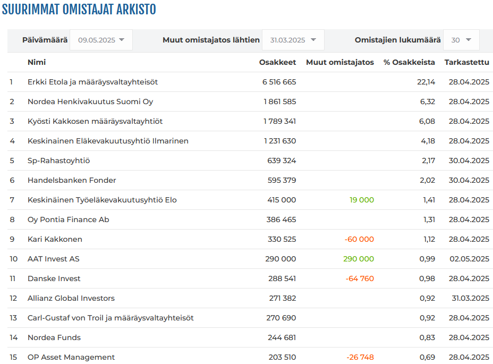Click the Muut omistajatos column header
This screenshot has height=364, width=493.
coord(340,62)
